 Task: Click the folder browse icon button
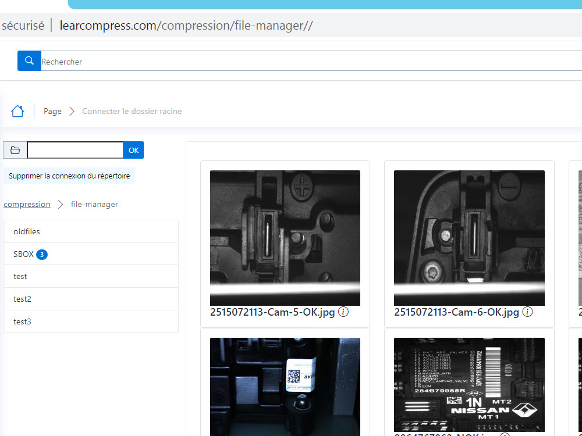coord(15,150)
